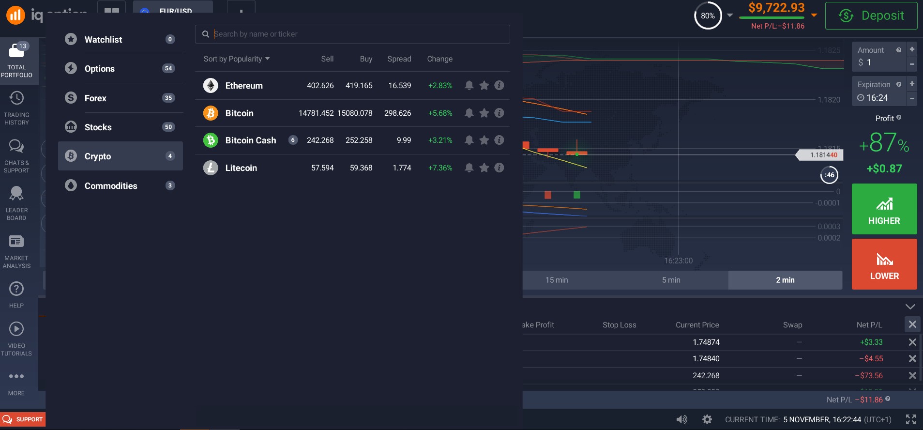The height and width of the screenshot is (430, 923).
Task: Click the IQ Option logo icon
Action: click(x=15, y=15)
